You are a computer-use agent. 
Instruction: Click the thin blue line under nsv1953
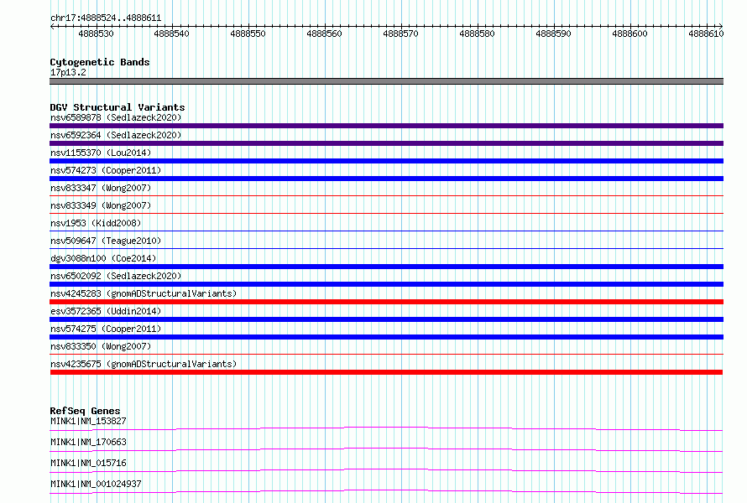pyautogui.click(x=386, y=231)
